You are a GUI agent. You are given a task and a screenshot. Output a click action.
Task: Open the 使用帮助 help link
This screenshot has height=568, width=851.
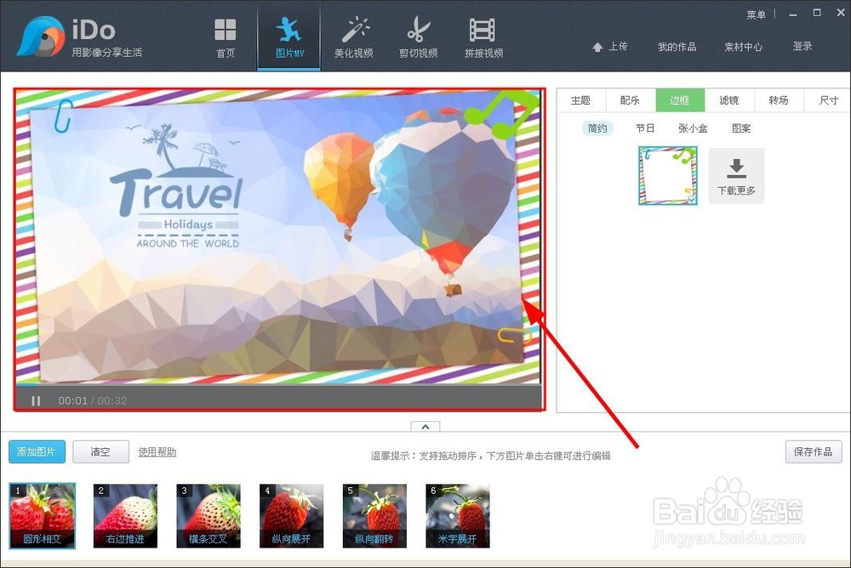(157, 452)
